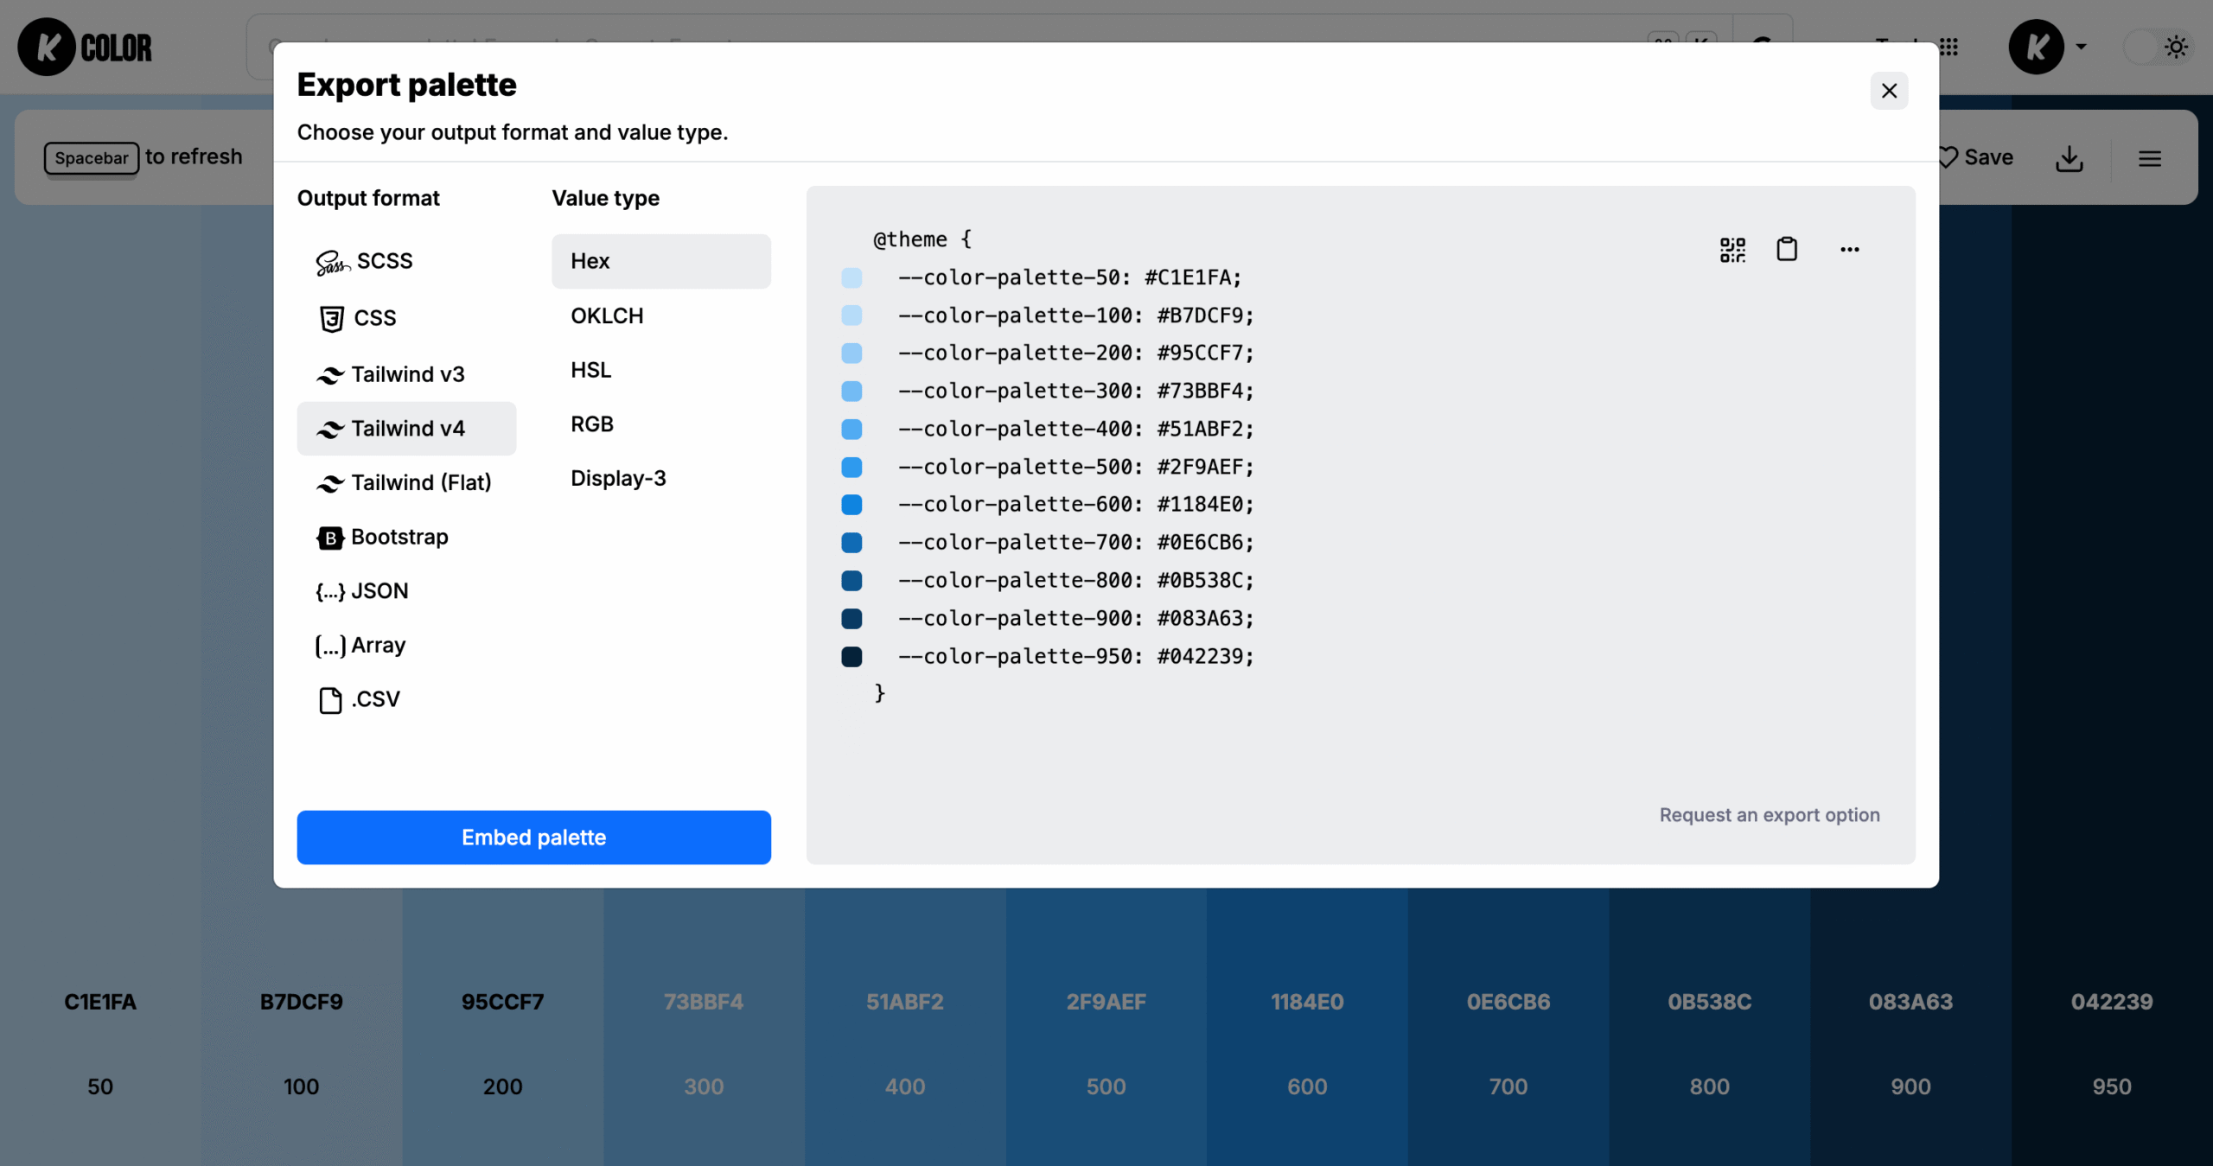Viewport: 2213px width, 1166px height.
Task: Click the 1184E0 background swatch label
Action: pyautogui.click(x=1307, y=1002)
